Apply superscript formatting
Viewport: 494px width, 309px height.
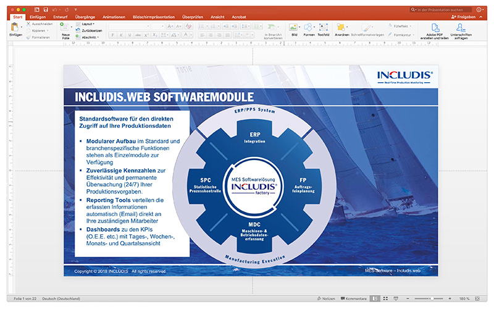point(146,35)
